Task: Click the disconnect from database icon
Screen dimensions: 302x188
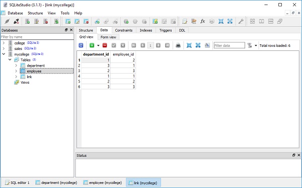Action: [x=16, y=21]
